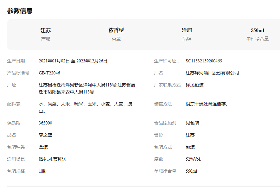Click packaging type value 盒装
280x191 pixels.
pyautogui.click(x=43, y=147)
